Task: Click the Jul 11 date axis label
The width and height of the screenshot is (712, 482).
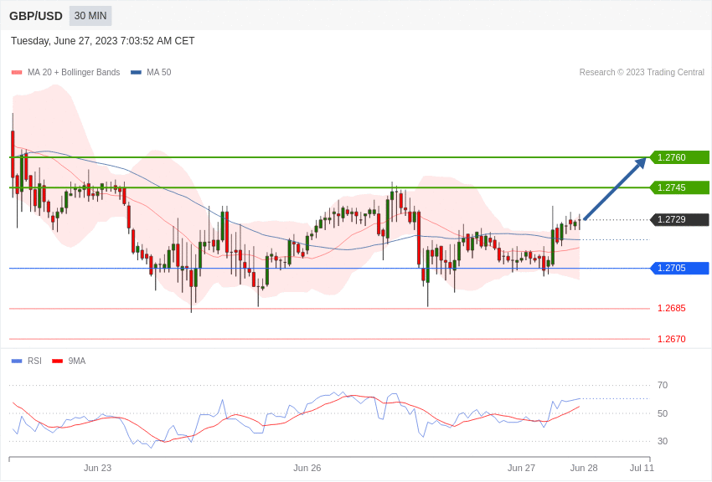Action: coord(642,468)
